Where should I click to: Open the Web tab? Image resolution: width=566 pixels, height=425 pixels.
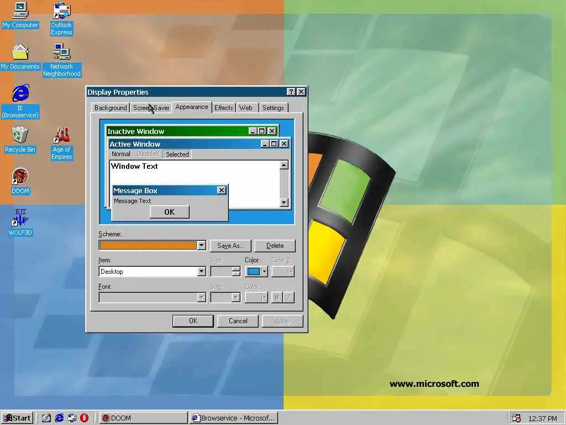pos(246,108)
